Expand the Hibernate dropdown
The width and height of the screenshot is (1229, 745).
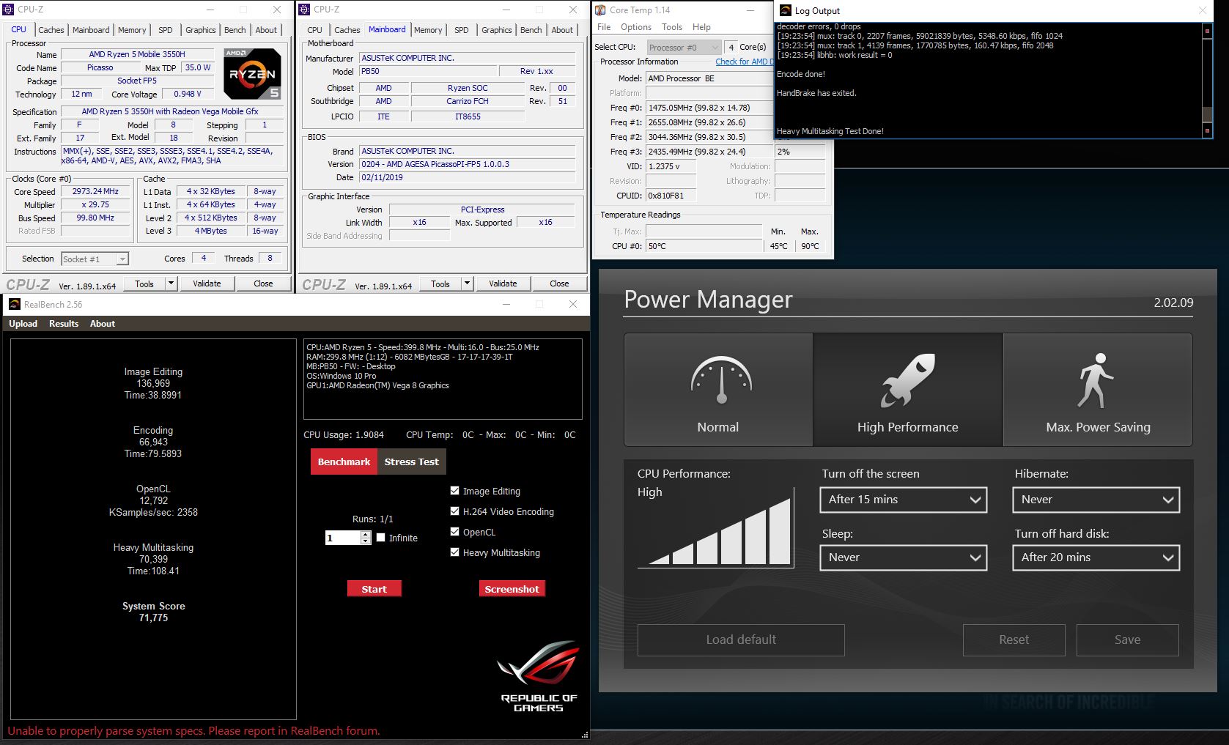1096,500
